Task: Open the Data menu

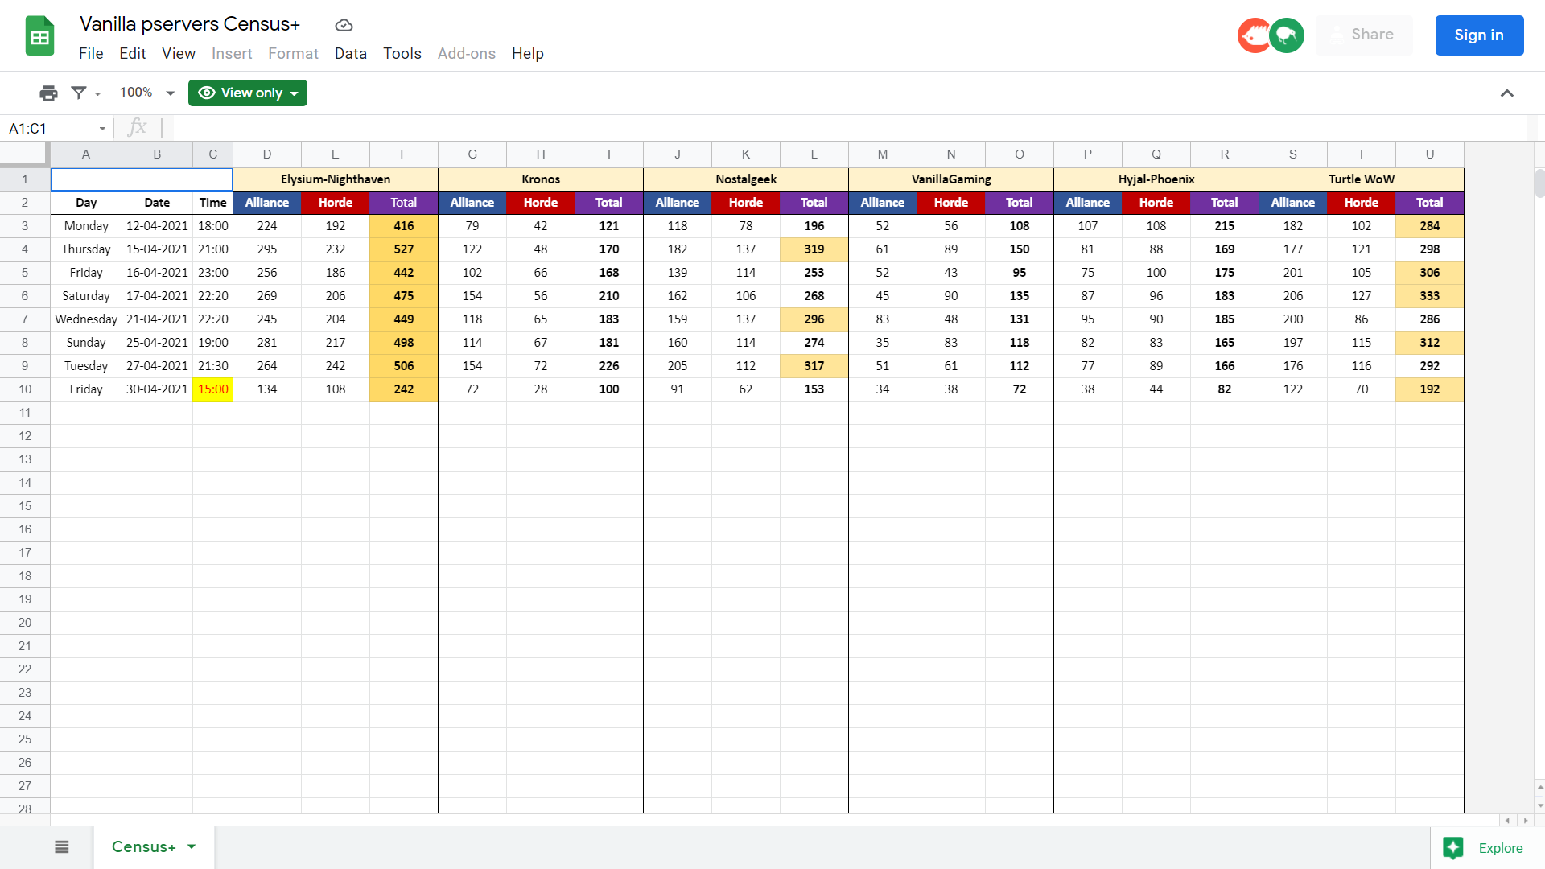Action: 350,54
